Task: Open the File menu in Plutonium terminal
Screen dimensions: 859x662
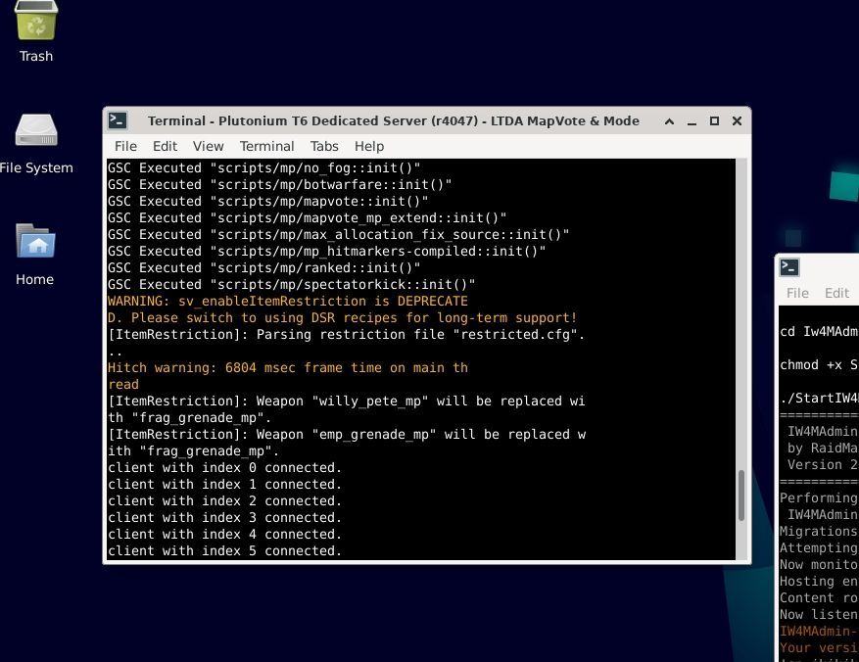Action: (125, 146)
